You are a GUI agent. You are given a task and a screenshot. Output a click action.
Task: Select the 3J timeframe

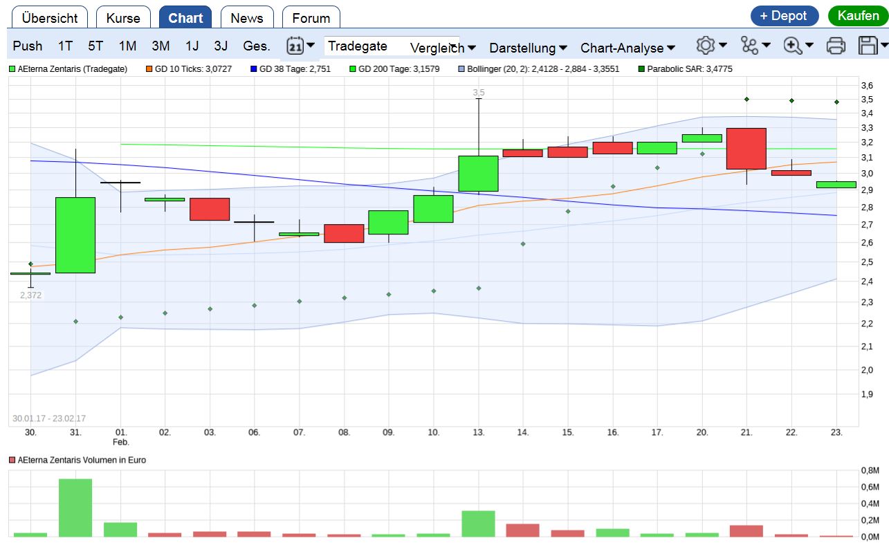[x=221, y=46]
